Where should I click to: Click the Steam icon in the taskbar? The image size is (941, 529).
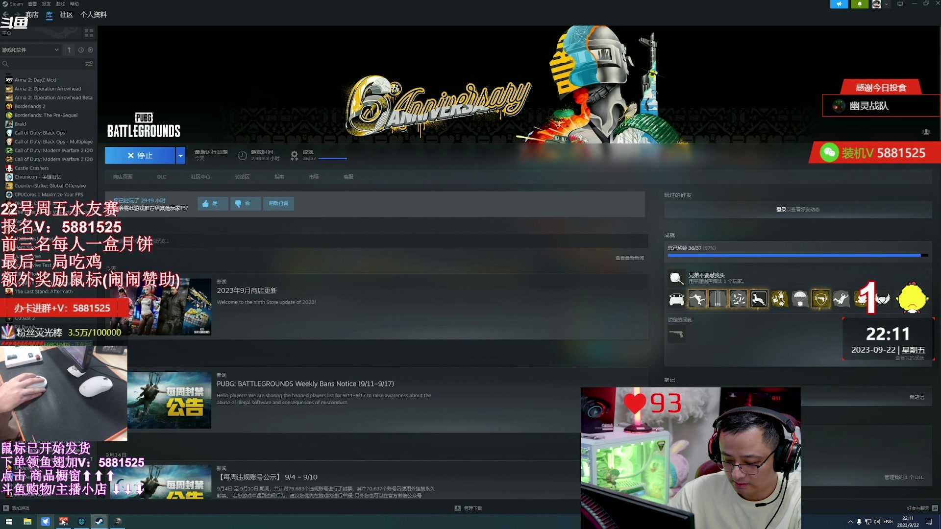99,522
